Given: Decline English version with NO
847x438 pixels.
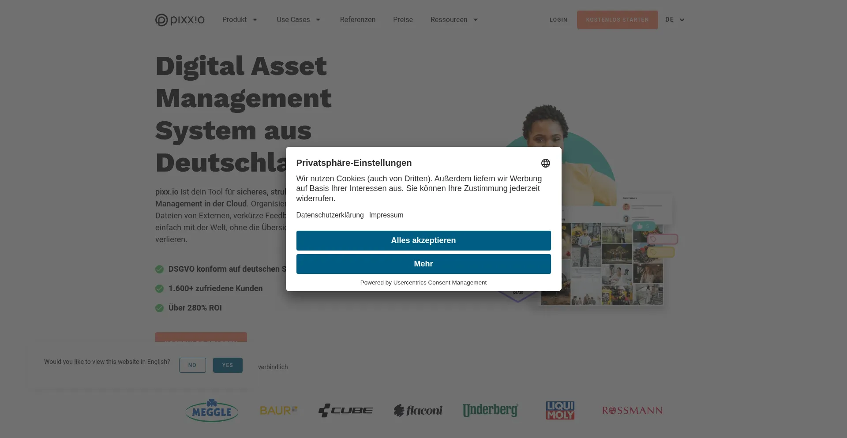Looking at the screenshot, I should [192, 365].
